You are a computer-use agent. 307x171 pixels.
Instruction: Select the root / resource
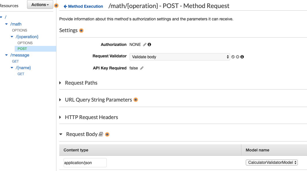5,17
